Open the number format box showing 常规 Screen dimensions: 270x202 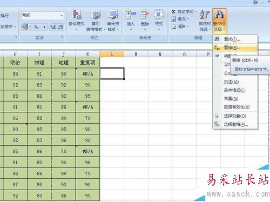[x=43, y=16]
